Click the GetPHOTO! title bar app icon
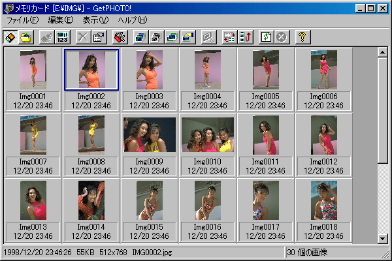 coord(8,8)
